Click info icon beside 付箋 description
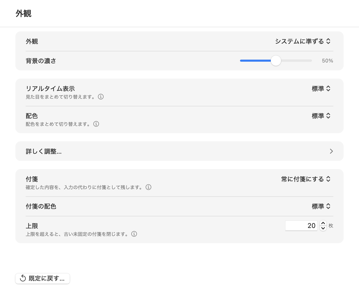This screenshot has width=359, height=294. [x=148, y=187]
